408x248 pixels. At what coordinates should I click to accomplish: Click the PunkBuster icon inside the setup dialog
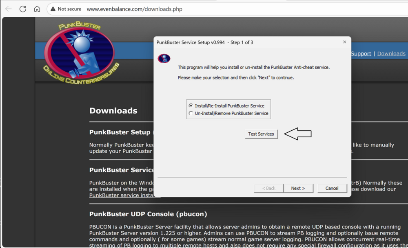[x=164, y=58]
